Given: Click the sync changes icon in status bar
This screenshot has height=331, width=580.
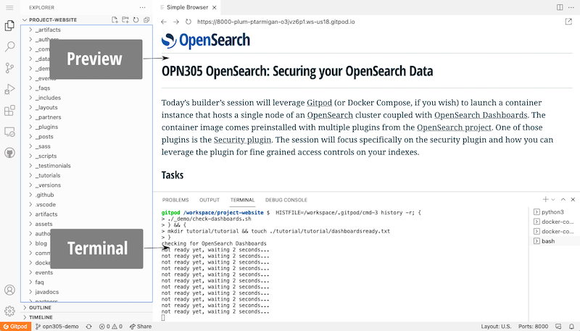Looking at the screenshot, I should point(88,327).
